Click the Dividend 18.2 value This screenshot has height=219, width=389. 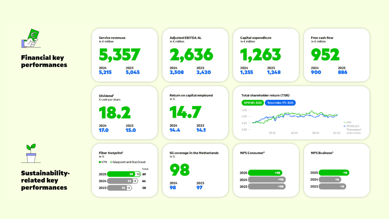(115, 113)
